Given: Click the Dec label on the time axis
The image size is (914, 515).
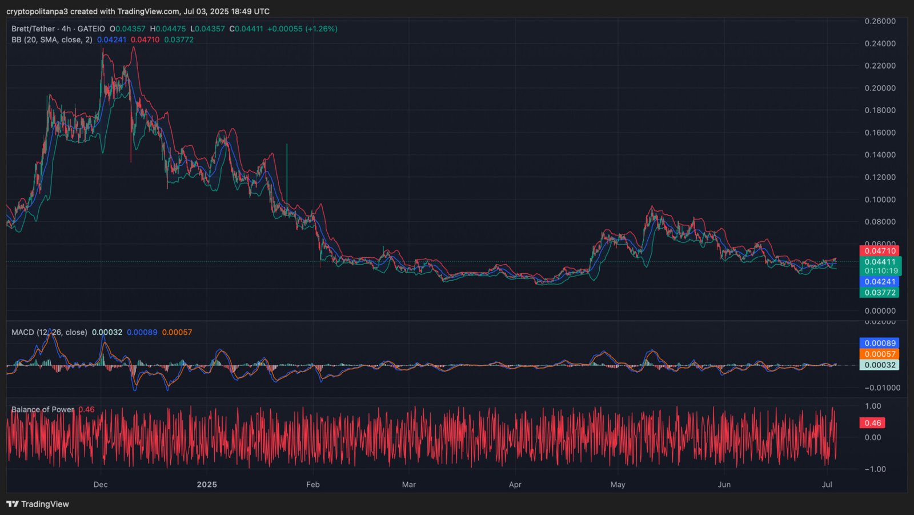Looking at the screenshot, I should 101,485.
